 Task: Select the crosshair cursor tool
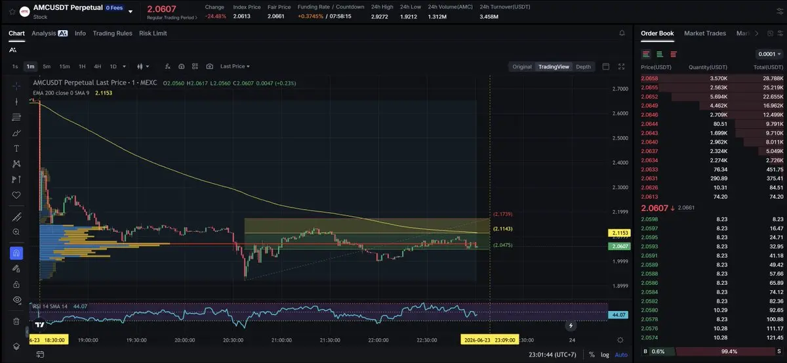[16, 86]
